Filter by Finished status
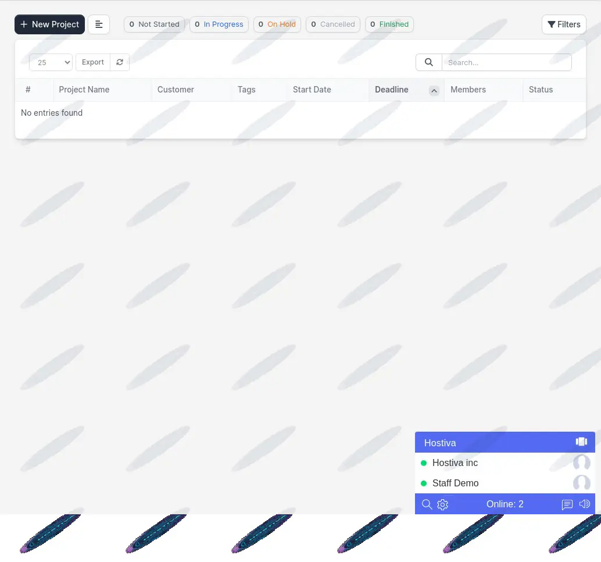The image size is (601, 562). coord(389,24)
